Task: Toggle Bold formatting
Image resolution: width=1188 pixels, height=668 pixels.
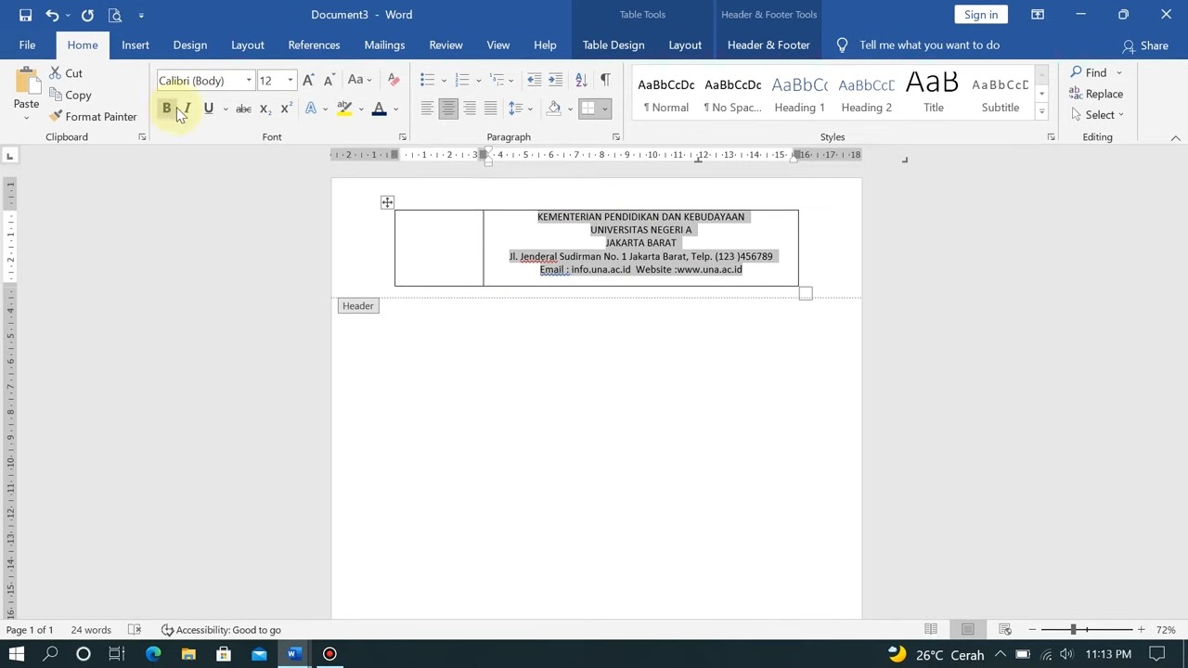Action: coord(166,109)
